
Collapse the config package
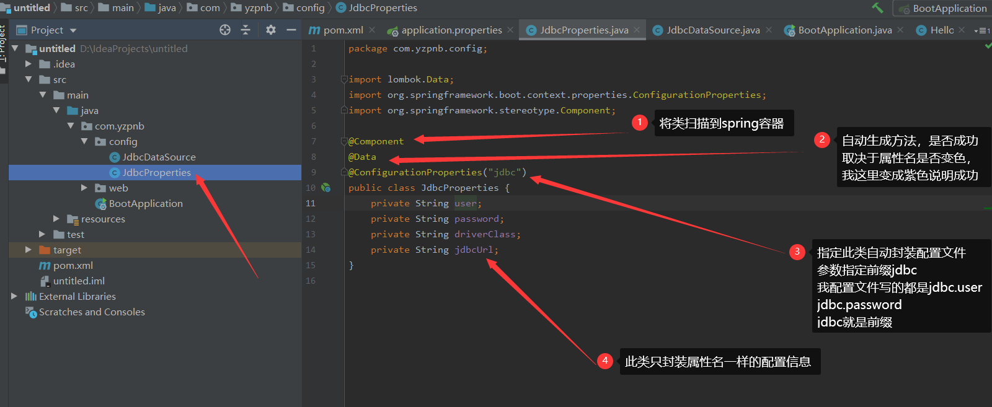(x=84, y=141)
